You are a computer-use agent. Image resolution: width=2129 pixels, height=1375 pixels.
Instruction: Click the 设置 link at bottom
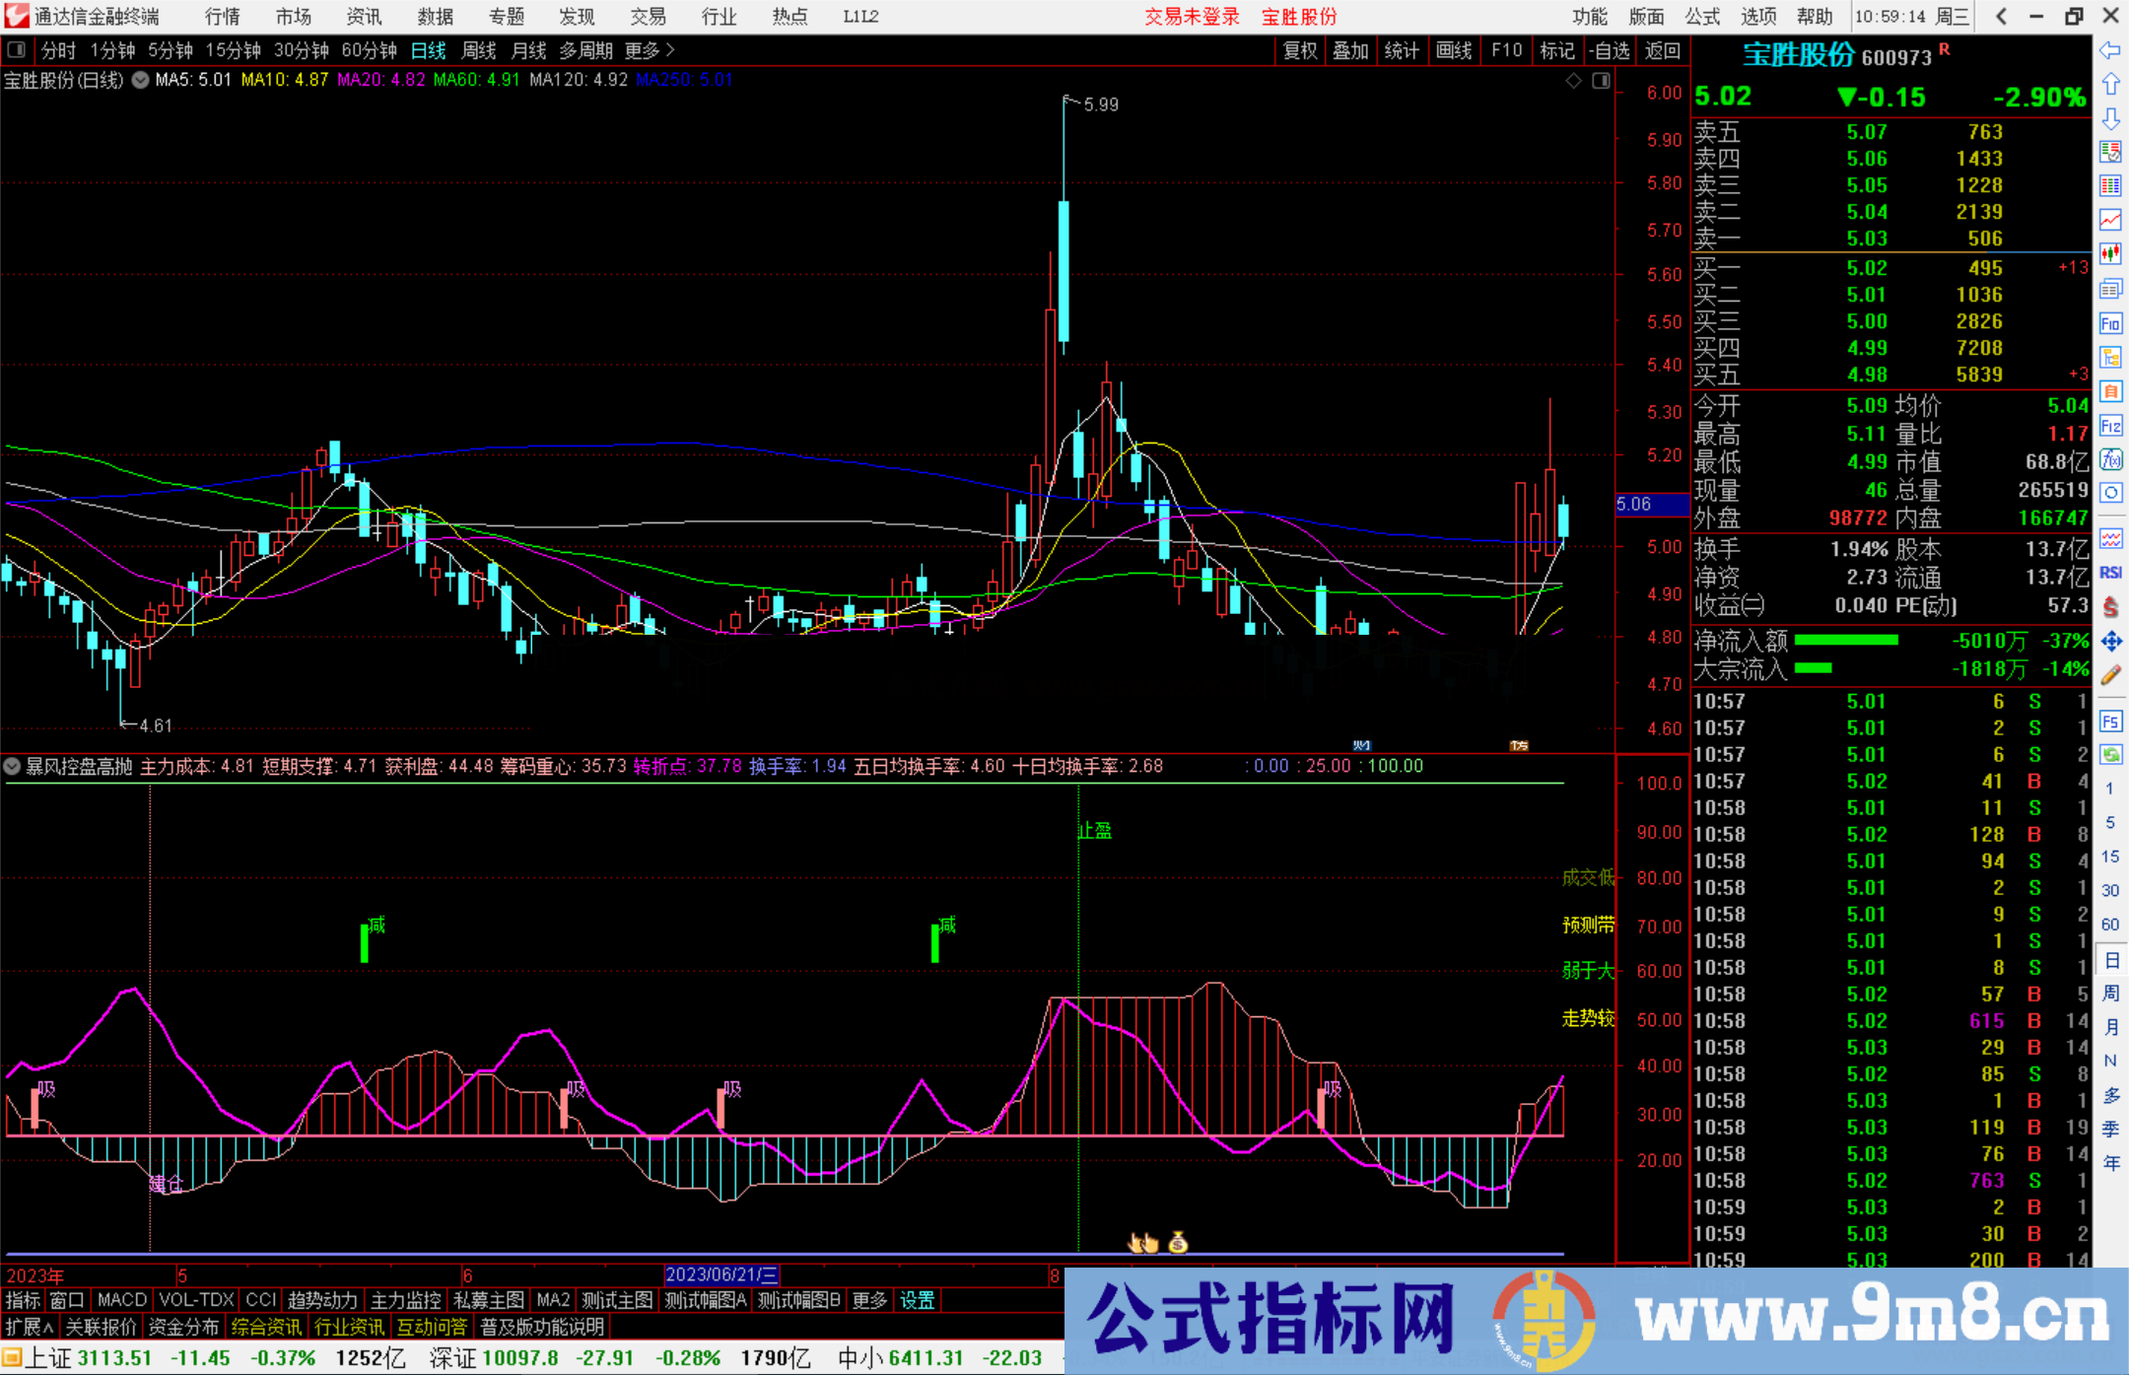click(917, 1300)
